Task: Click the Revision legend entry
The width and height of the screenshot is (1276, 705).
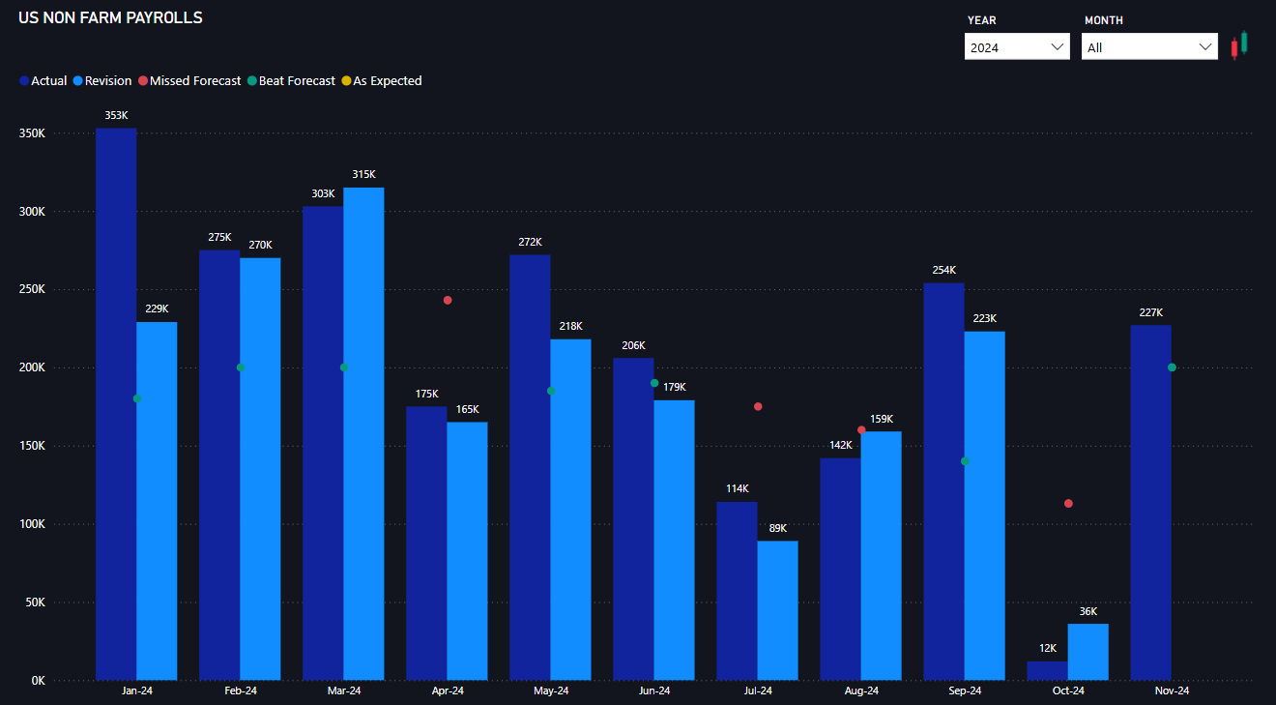Action: (x=101, y=81)
